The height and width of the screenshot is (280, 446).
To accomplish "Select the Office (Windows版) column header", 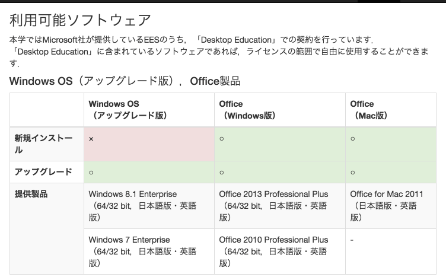I will (247, 110).
